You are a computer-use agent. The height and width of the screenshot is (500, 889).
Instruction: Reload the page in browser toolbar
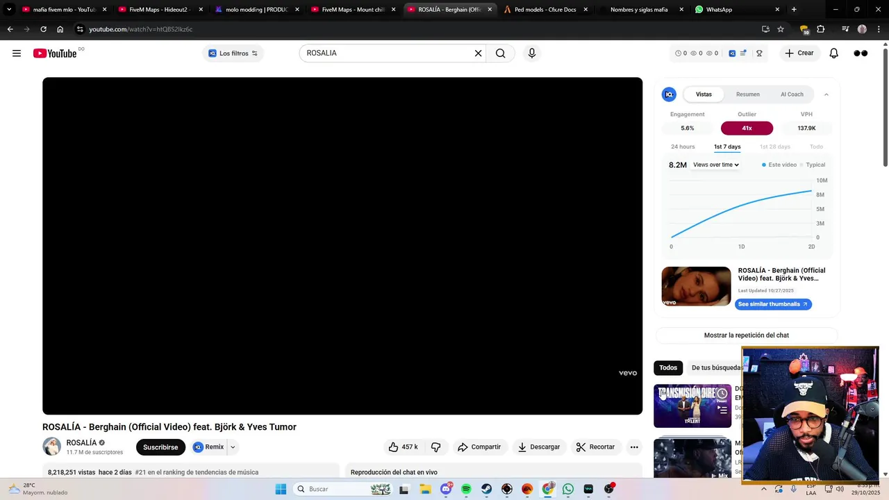(43, 29)
